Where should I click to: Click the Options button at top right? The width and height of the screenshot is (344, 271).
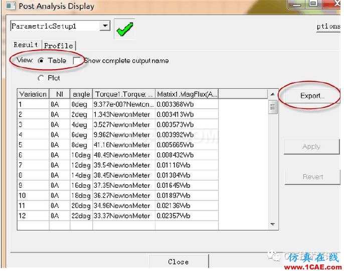pyautogui.click(x=328, y=26)
